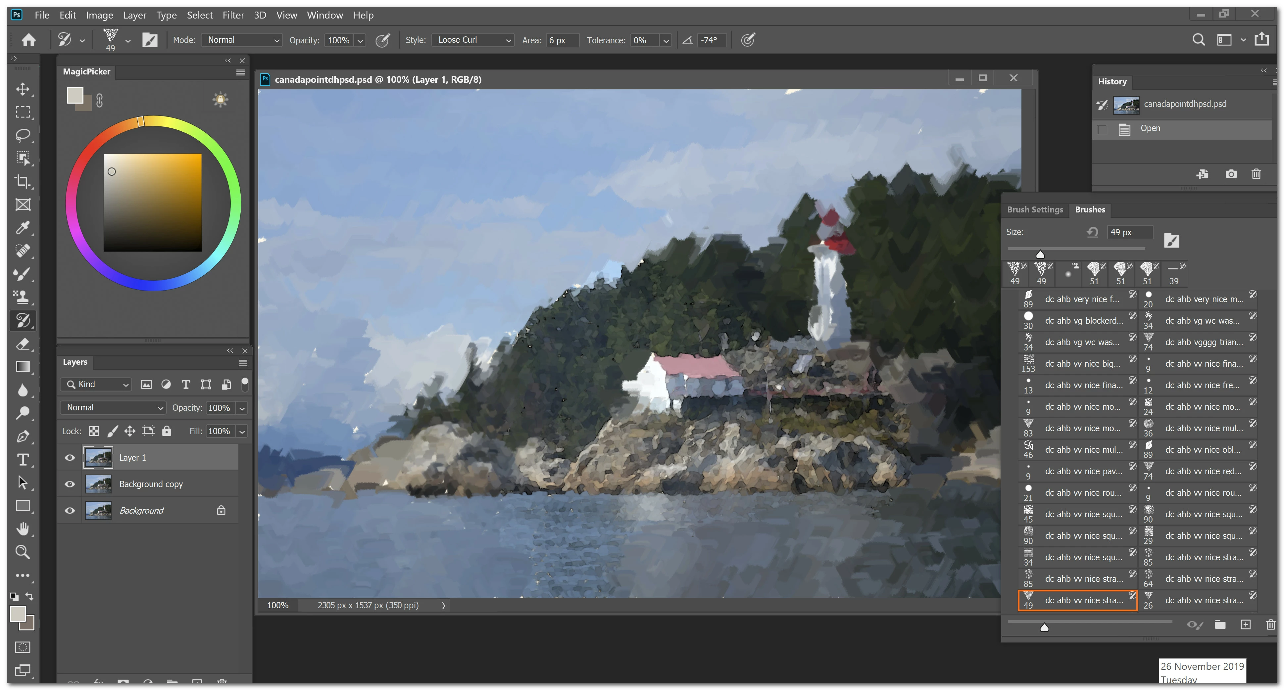The width and height of the screenshot is (1284, 690).
Task: Hide the Layer 1 layer
Action: pos(70,457)
